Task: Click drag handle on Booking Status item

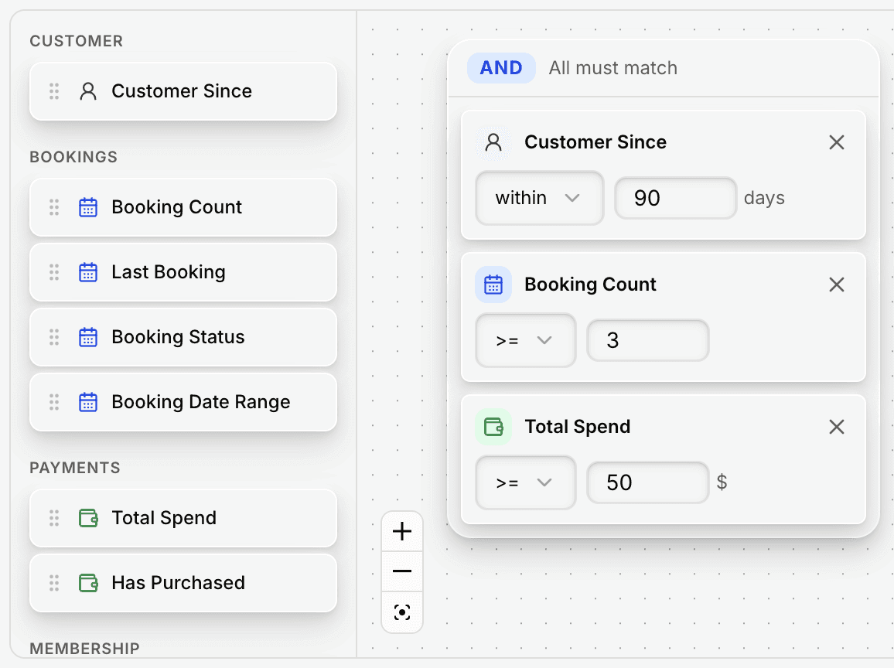Action: click(x=54, y=337)
